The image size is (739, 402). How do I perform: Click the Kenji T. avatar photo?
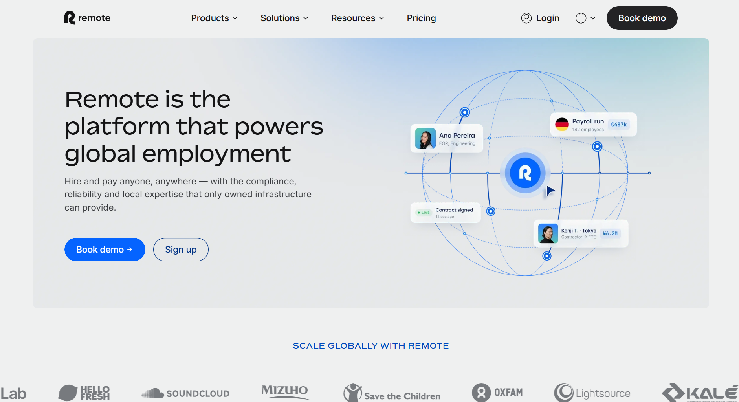tap(548, 233)
